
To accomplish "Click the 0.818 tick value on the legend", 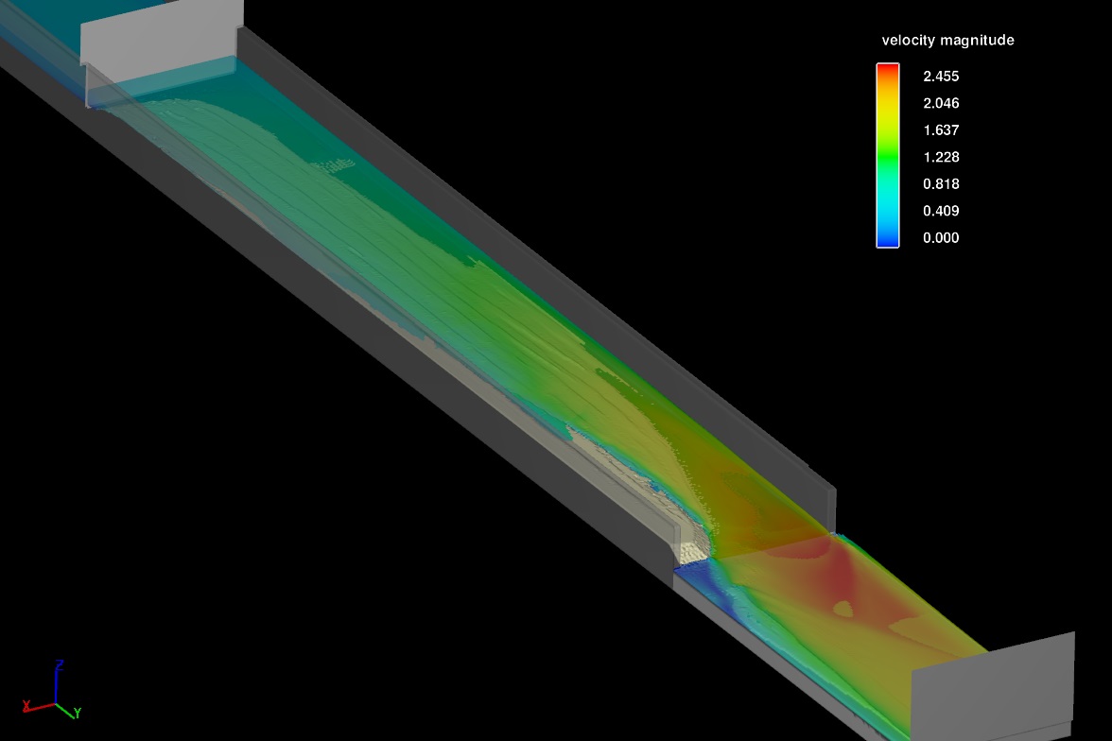I will [x=941, y=184].
